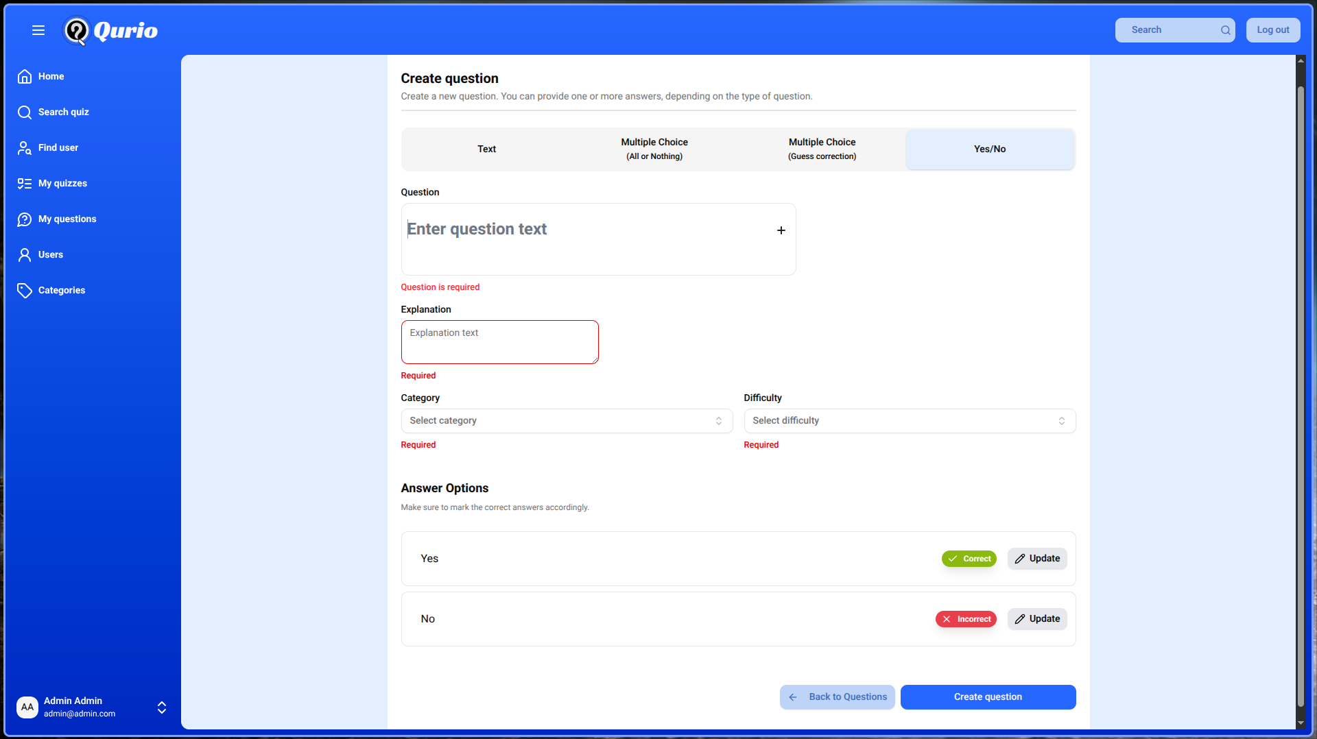1317x739 pixels.
Task: Click the Find user icon
Action: click(25, 147)
